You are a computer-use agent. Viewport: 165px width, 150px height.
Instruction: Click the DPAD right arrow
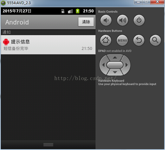coord(127,65)
